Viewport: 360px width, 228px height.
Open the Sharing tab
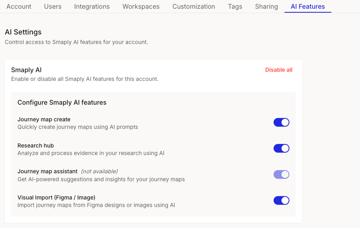pyautogui.click(x=266, y=6)
